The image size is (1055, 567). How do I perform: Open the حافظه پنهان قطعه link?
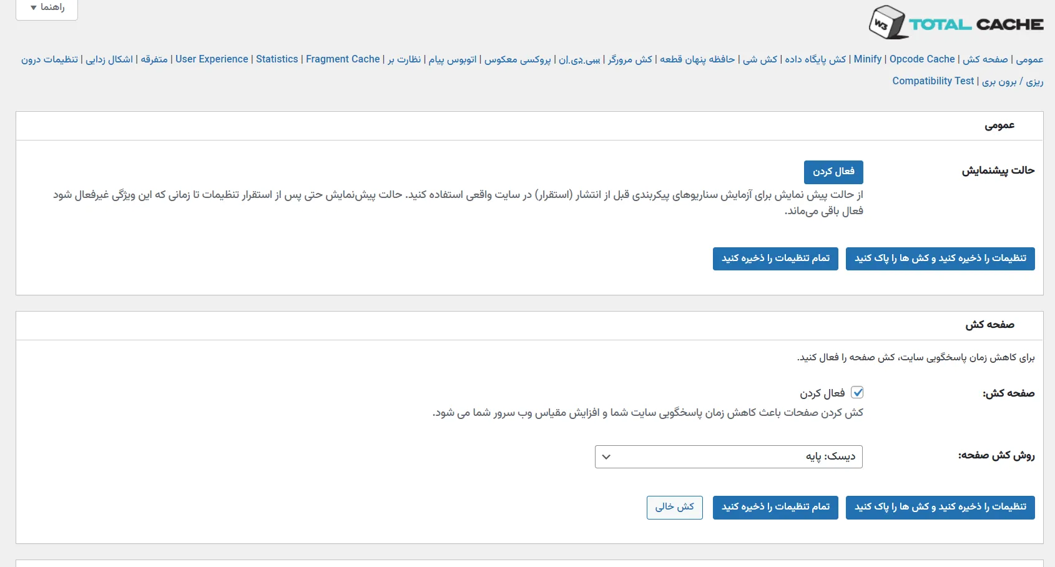click(697, 59)
